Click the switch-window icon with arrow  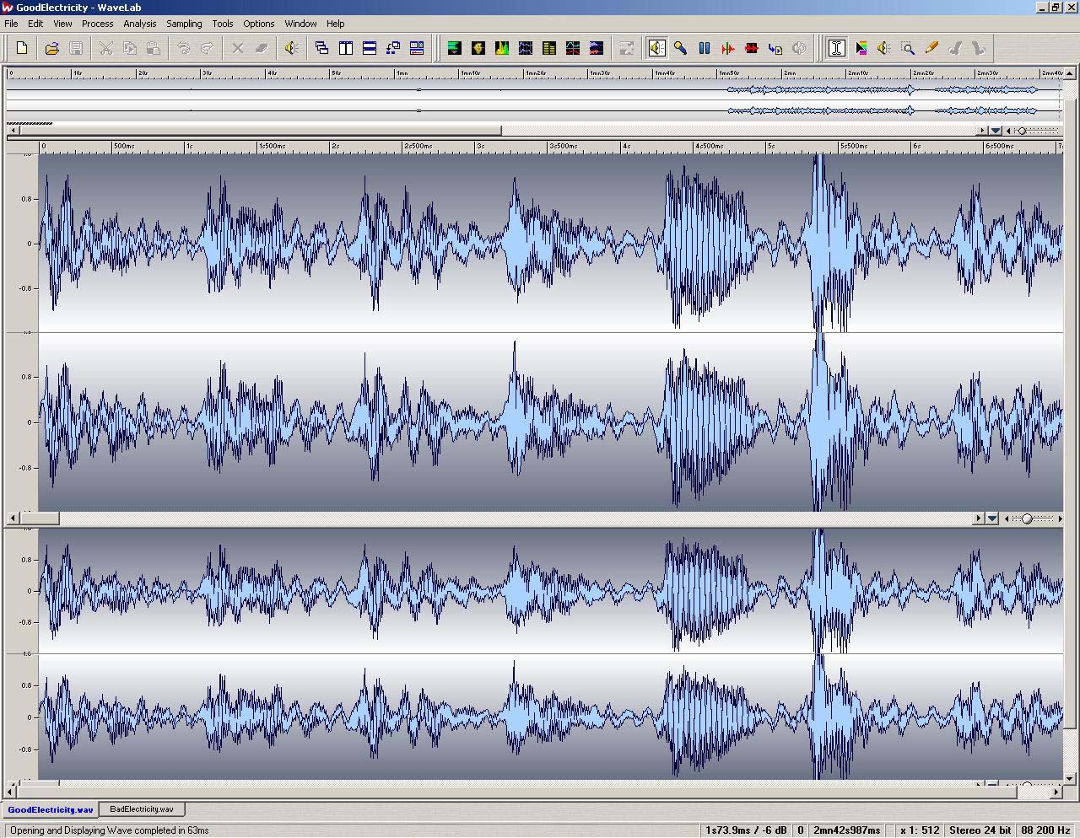393,48
